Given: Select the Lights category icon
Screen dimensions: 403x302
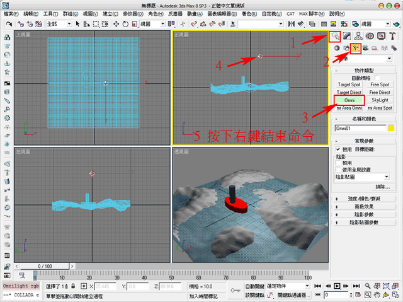Looking at the screenshot, I should [356, 48].
